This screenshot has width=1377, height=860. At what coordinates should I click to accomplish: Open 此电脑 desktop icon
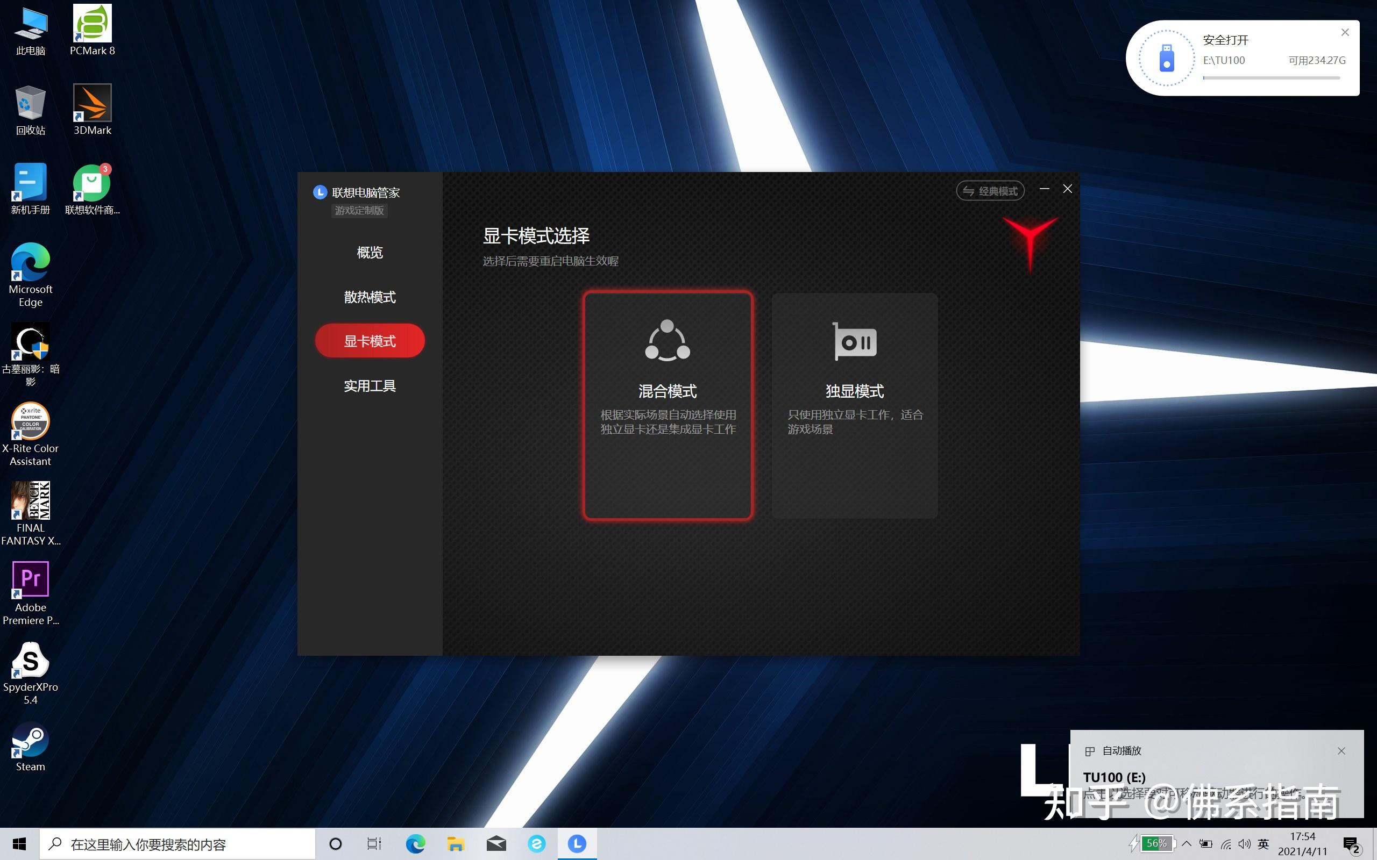(x=31, y=31)
